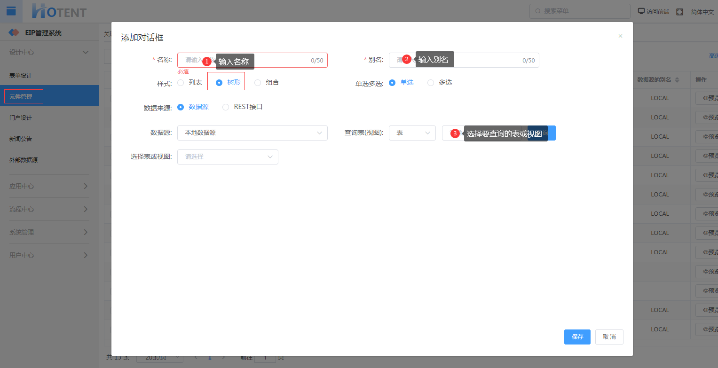
Task: Open 表单设计 in the sidebar
Action: click(21, 76)
